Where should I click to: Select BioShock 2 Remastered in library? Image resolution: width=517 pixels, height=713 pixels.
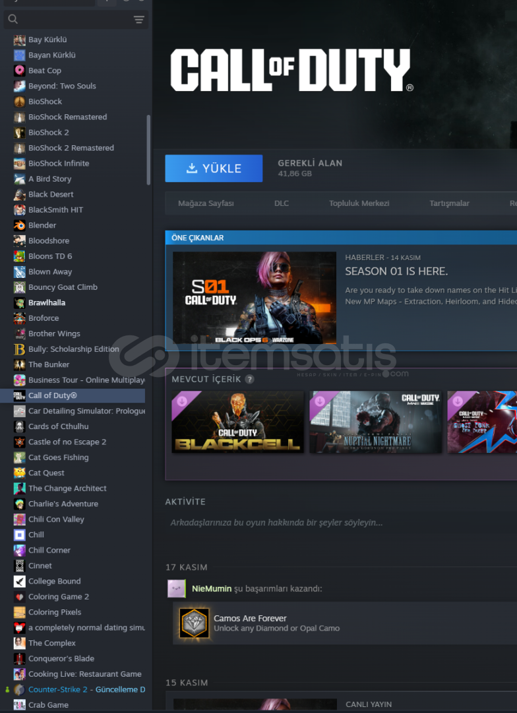click(x=71, y=148)
